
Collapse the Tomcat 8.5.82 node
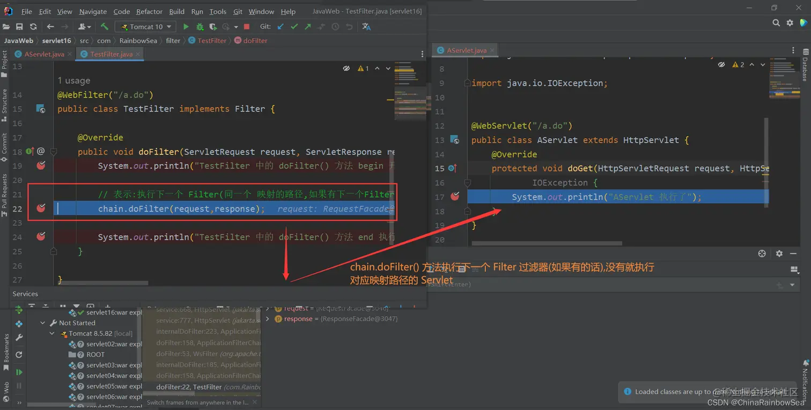click(x=53, y=333)
